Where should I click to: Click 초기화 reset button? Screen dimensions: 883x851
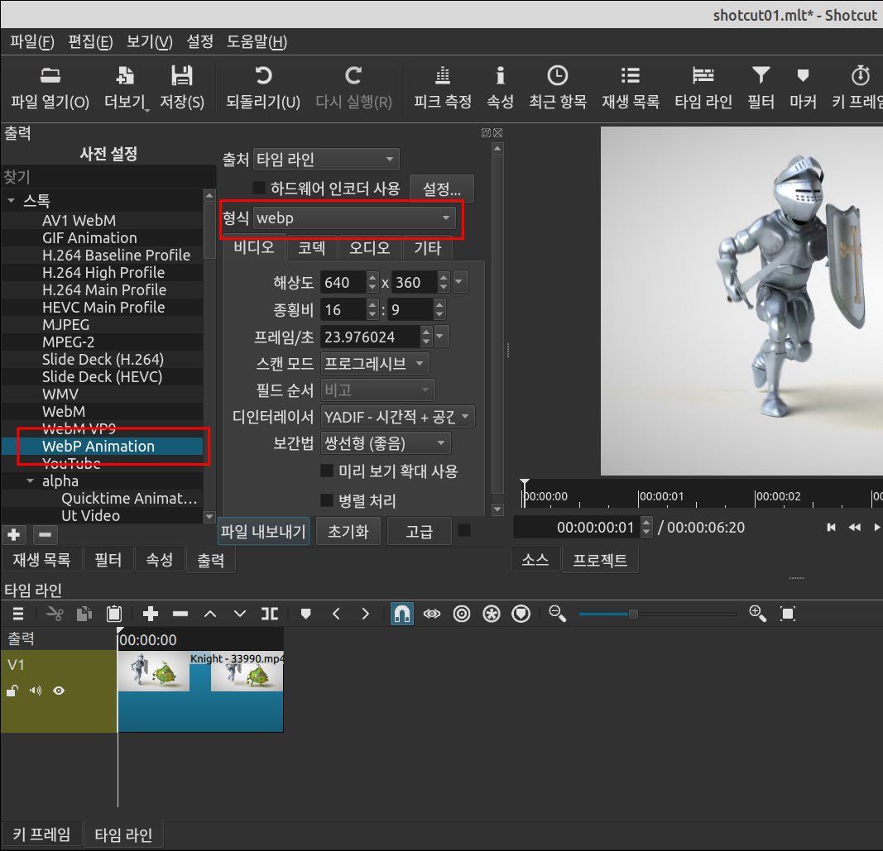(348, 531)
